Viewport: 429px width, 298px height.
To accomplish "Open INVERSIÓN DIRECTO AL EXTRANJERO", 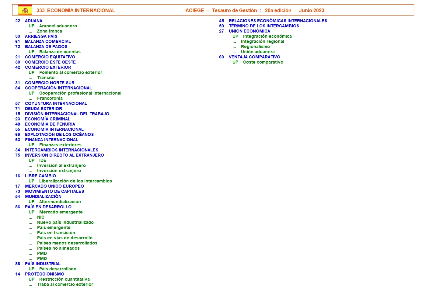I will (64, 155).
